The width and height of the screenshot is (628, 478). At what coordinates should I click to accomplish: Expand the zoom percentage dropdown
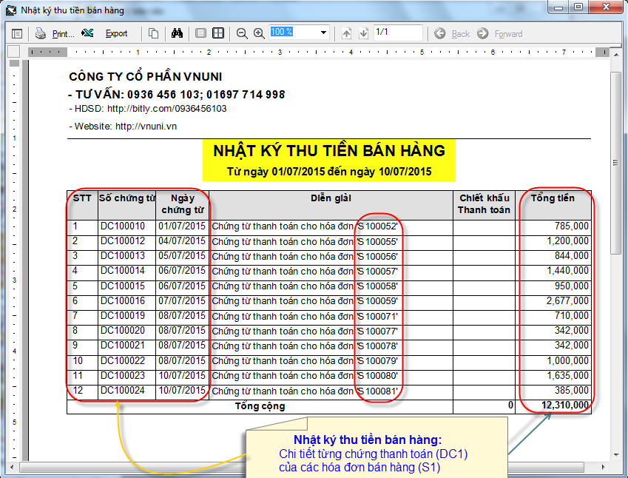click(x=323, y=33)
